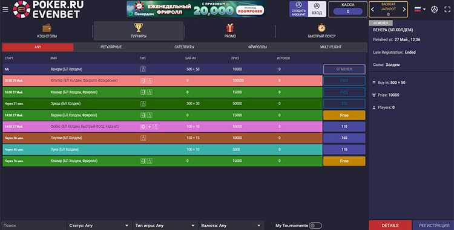Expand the Тип игры: Any dropdown
Viewport: 454px width, 230px height.
[165, 225]
